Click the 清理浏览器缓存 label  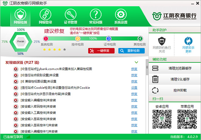[180, 68]
